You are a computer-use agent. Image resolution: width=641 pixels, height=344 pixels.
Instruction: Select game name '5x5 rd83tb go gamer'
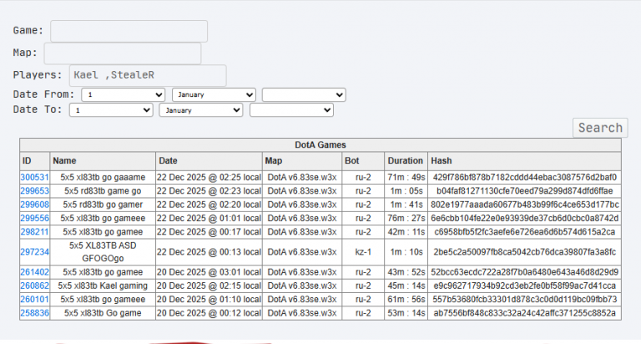point(103,205)
